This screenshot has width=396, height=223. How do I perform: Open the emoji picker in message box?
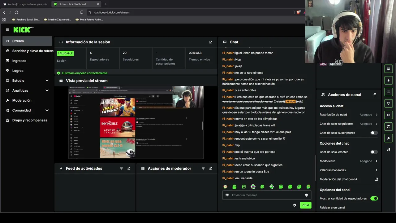coord(307,195)
